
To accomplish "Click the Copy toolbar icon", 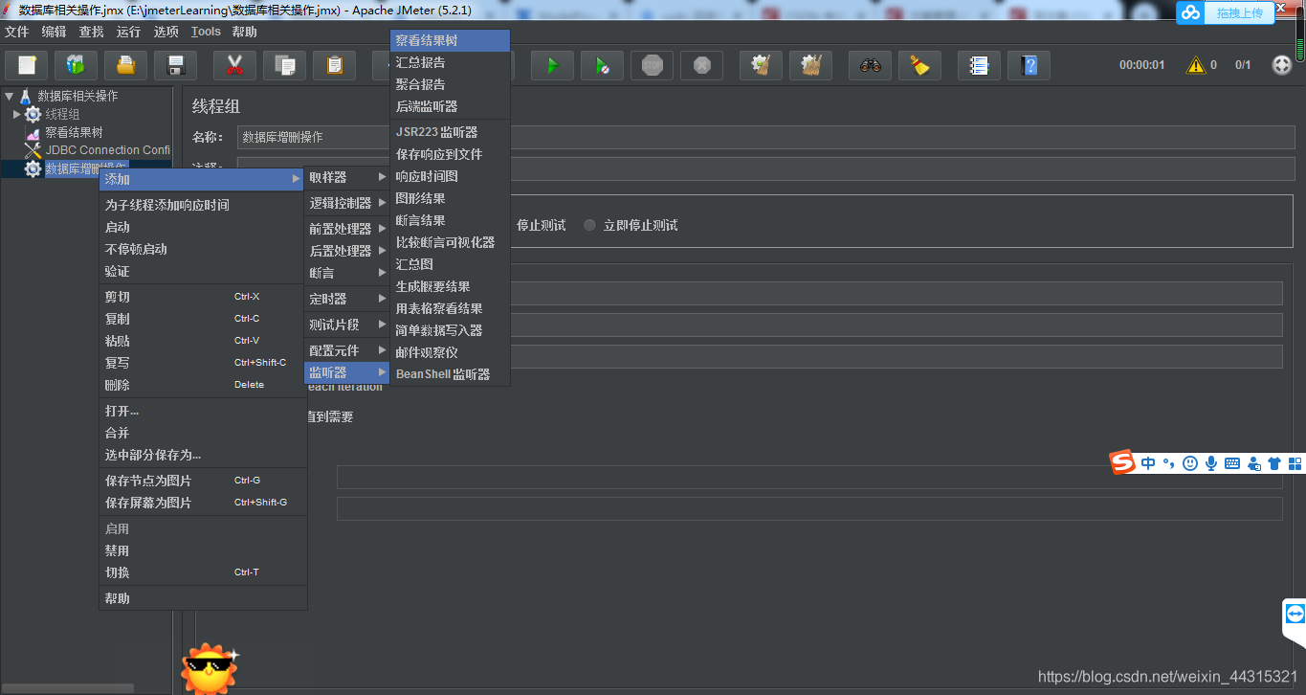I will [x=284, y=65].
